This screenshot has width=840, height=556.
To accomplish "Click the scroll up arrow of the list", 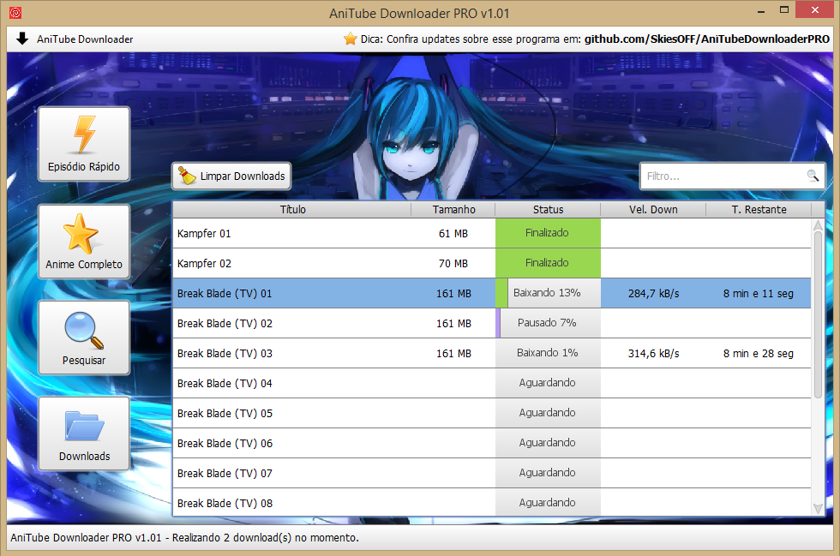I will (818, 225).
